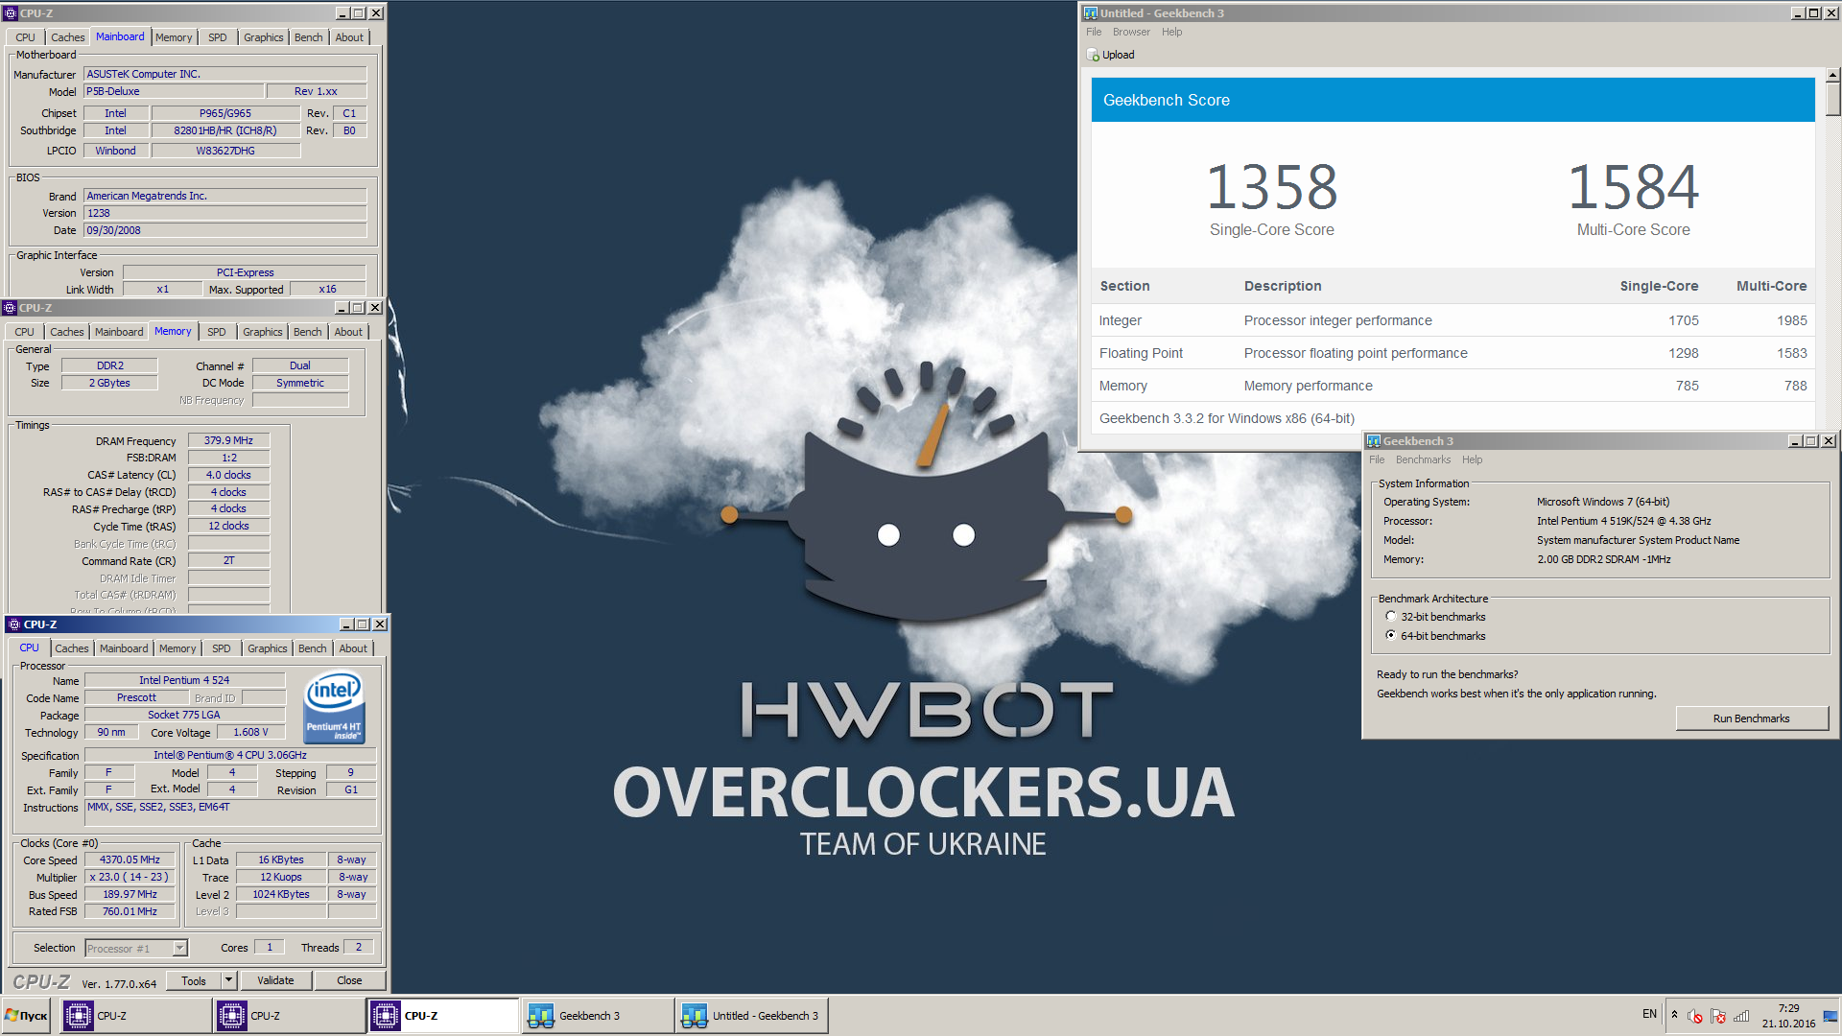This screenshot has height=1036, width=1842.
Task: Click the Threads count field showing 2
Action: tap(359, 947)
